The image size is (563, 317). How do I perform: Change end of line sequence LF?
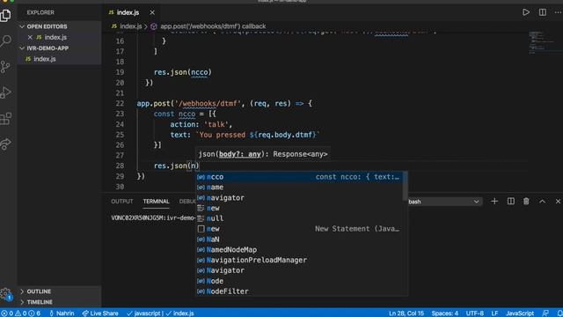coord(494,313)
